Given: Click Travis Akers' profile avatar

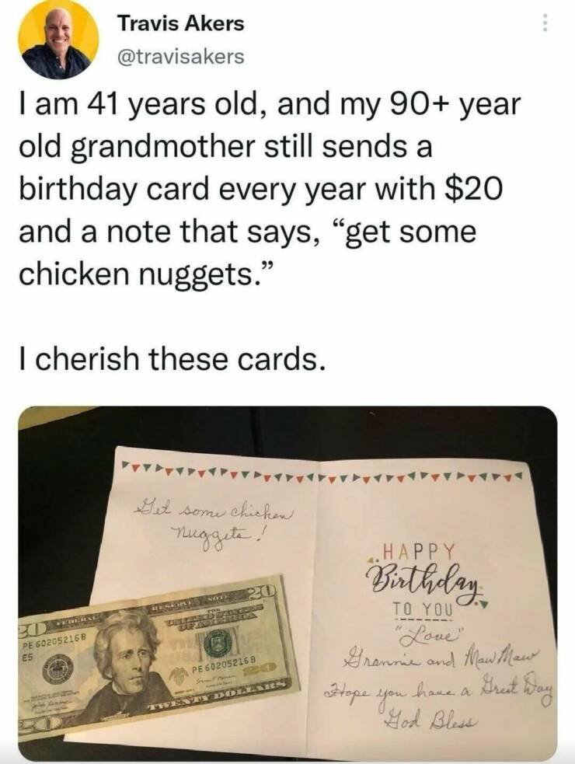Looking at the screenshot, I should [58, 40].
